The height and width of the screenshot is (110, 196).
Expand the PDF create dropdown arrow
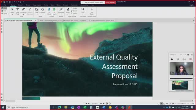pyautogui.click(x=37, y=14)
